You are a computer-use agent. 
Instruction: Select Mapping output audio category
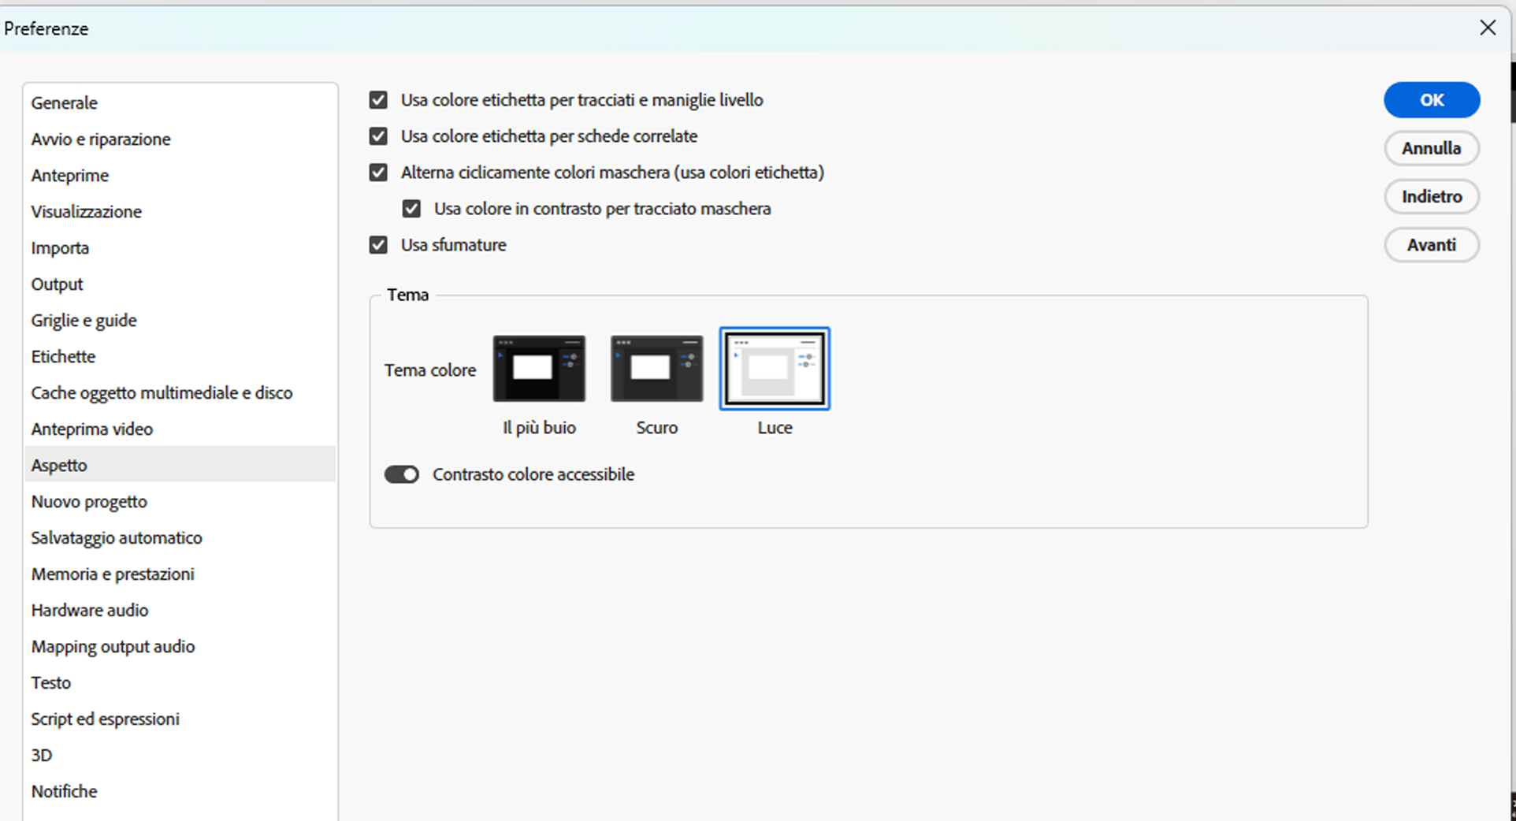[x=180, y=647]
